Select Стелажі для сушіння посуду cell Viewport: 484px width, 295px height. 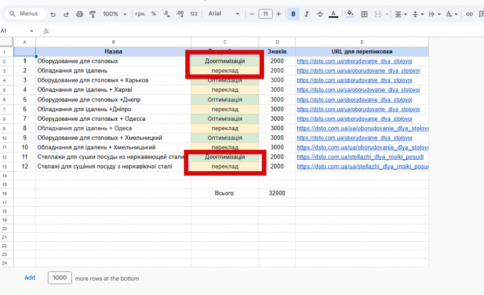click(113, 166)
